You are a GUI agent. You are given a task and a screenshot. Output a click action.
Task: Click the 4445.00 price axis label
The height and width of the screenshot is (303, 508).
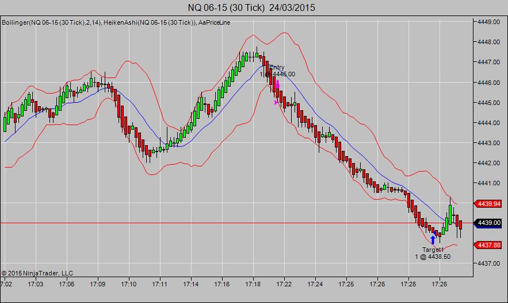pos(488,103)
